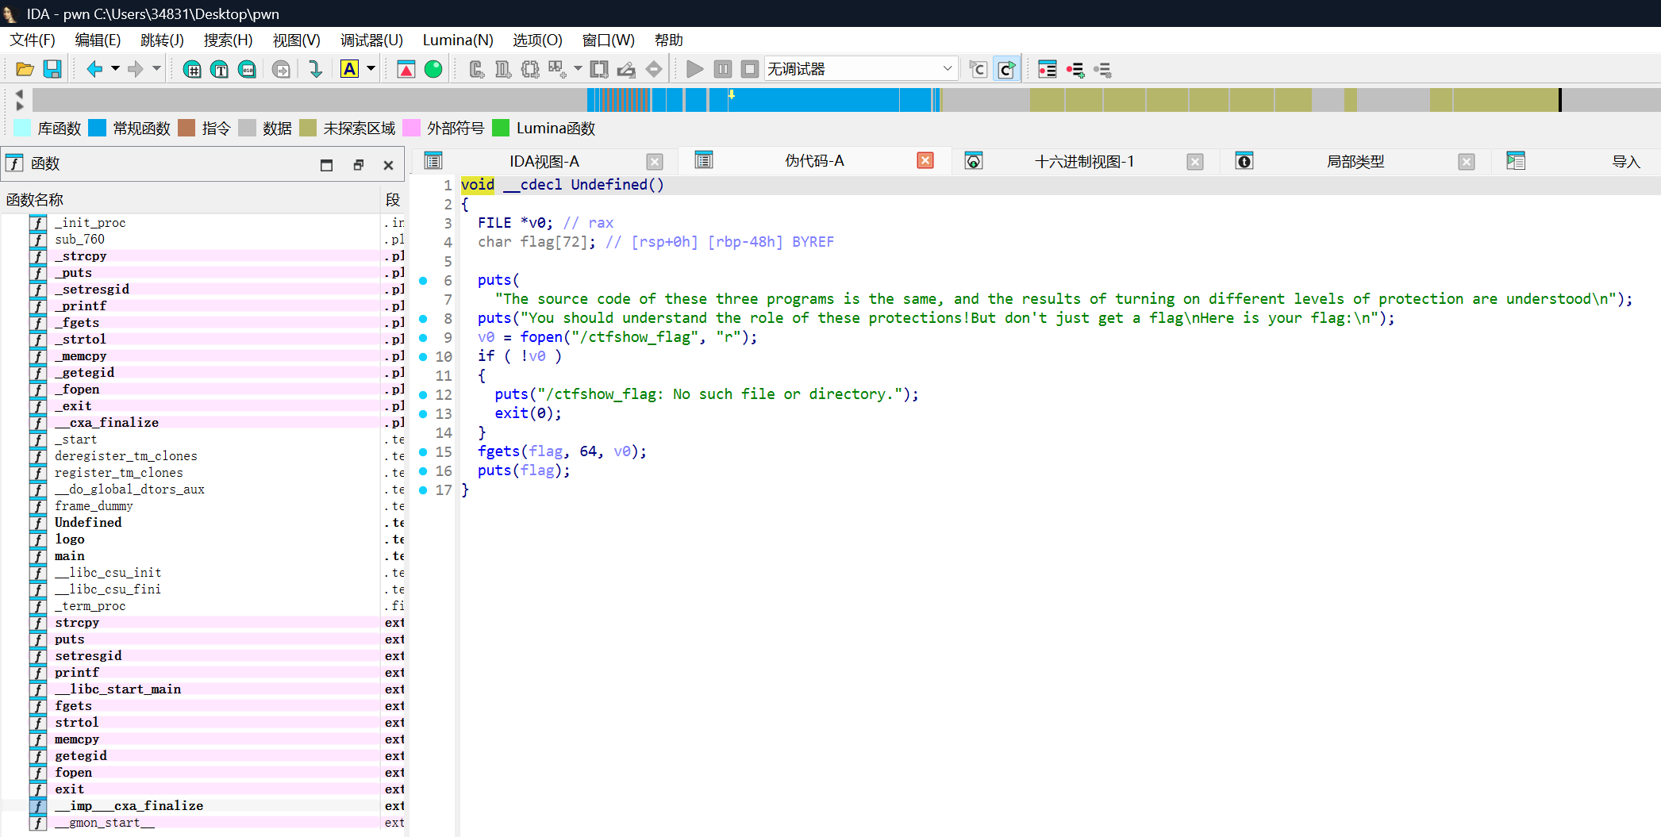The height and width of the screenshot is (837, 1661).
Task: Switch to the 十六进制视图-1 tab
Action: point(1084,162)
